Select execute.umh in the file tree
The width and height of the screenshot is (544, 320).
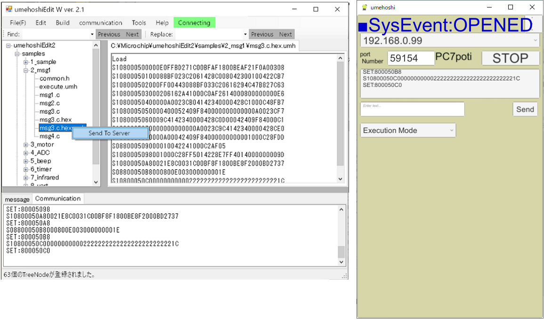tap(58, 87)
